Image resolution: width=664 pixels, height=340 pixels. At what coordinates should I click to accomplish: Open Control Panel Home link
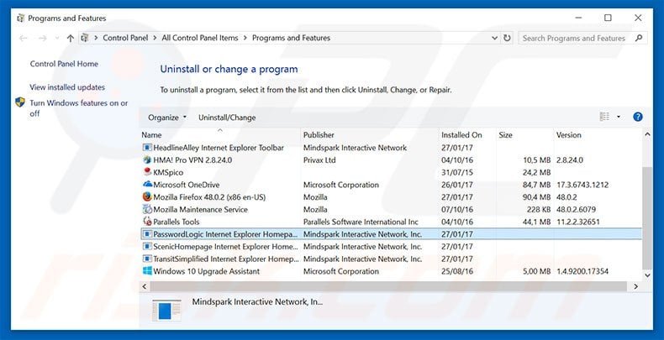[64, 64]
